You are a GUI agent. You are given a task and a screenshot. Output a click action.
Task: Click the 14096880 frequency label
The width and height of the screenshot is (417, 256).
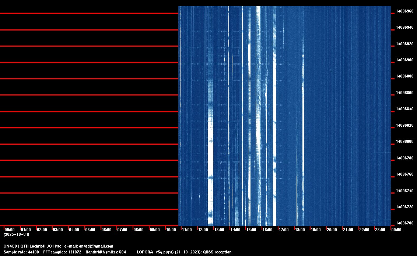click(404, 76)
